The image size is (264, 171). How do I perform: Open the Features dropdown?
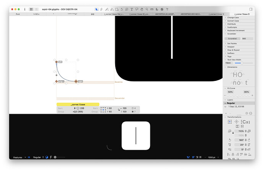pyautogui.click(x=20, y=157)
